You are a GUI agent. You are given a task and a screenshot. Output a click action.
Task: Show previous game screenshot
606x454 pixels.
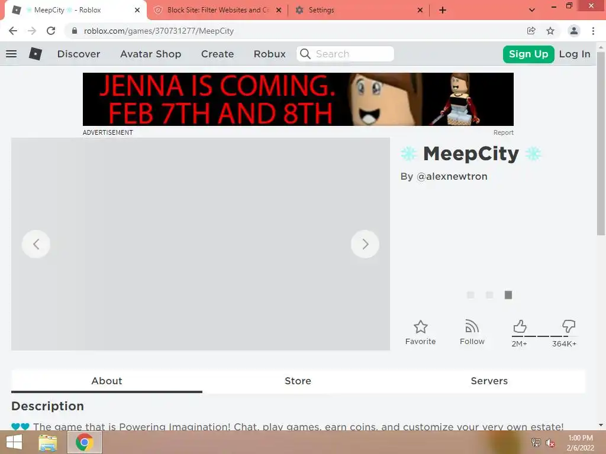pyautogui.click(x=36, y=244)
